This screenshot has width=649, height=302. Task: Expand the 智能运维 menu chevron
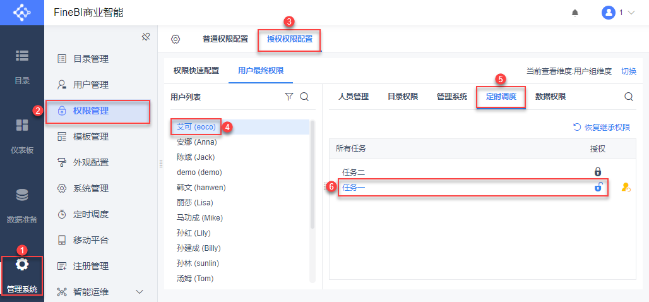[x=140, y=291]
